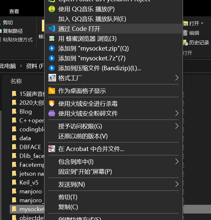Click the QQ Music icon beside 使用 QQ音乐 播放
211x220 pixels.
click(x=52, y=9)
